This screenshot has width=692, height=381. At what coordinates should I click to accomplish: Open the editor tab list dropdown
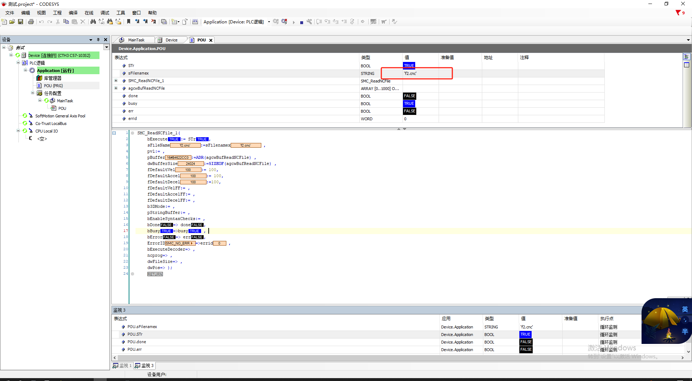tap(688, 40)
